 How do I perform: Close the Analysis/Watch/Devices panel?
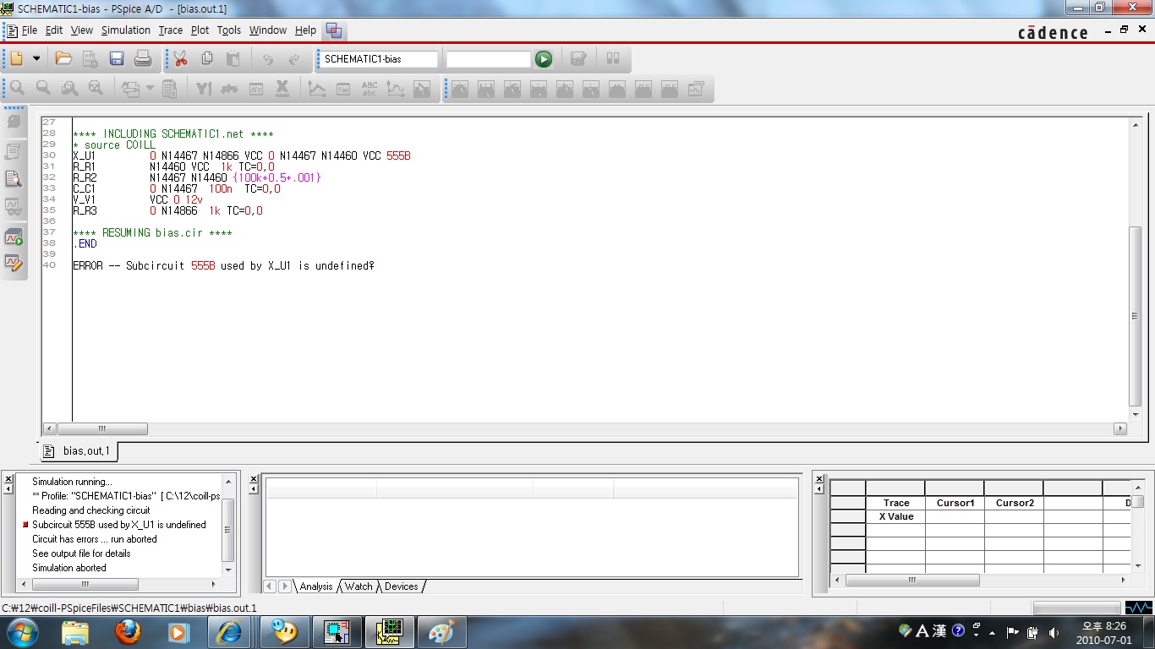[253, 479]
